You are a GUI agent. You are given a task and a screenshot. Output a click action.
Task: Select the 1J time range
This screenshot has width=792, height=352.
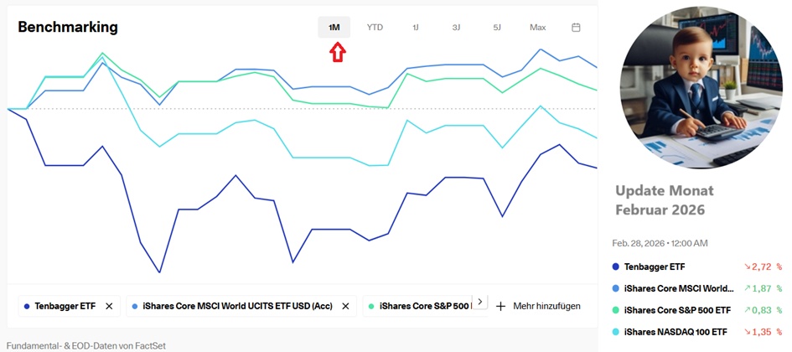coord(416,28)
